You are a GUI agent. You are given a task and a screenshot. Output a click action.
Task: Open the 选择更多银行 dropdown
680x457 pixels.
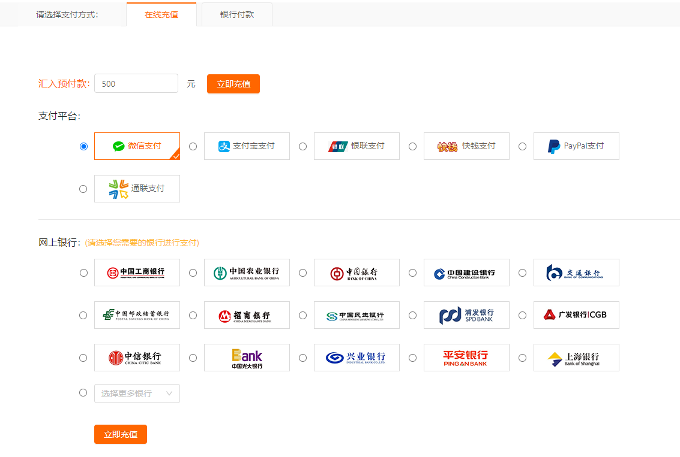137,394
